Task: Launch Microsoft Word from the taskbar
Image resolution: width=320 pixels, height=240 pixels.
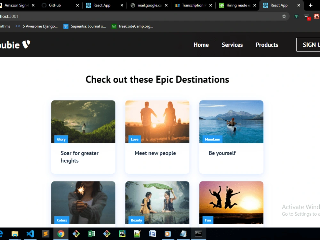Action: (152, 234)
